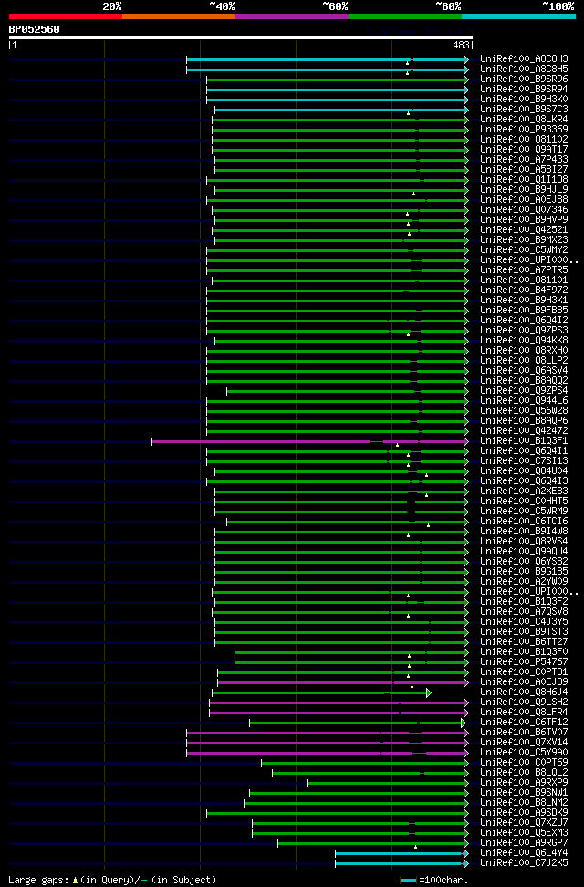Image resolution: width=584 pixels, height=887 pixels.
Task: Select the UniRef100_B9HVP9 label
Action: point(524,219)
